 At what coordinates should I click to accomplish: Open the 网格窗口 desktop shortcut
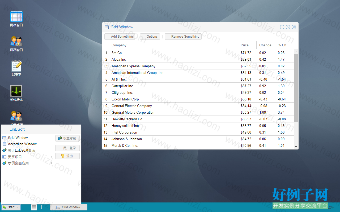[x=16, y=19]
